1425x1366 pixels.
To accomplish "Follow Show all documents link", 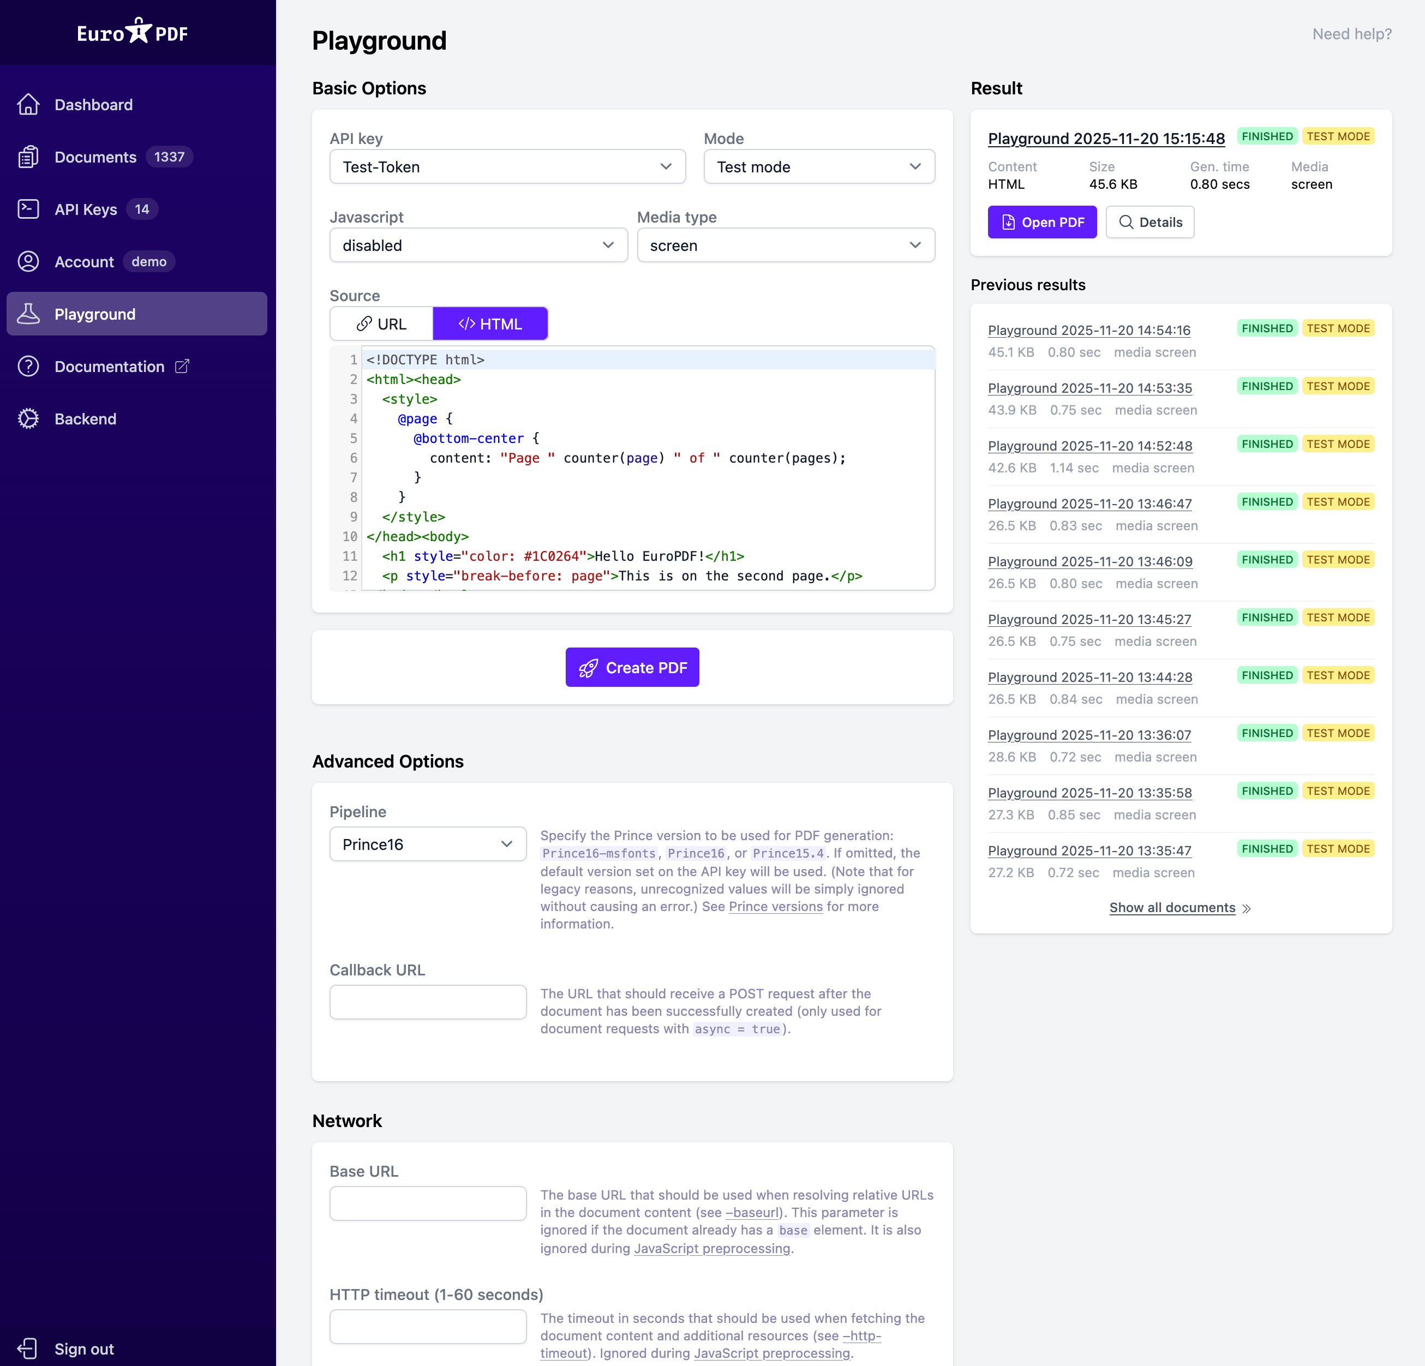I will [1172, 907].
